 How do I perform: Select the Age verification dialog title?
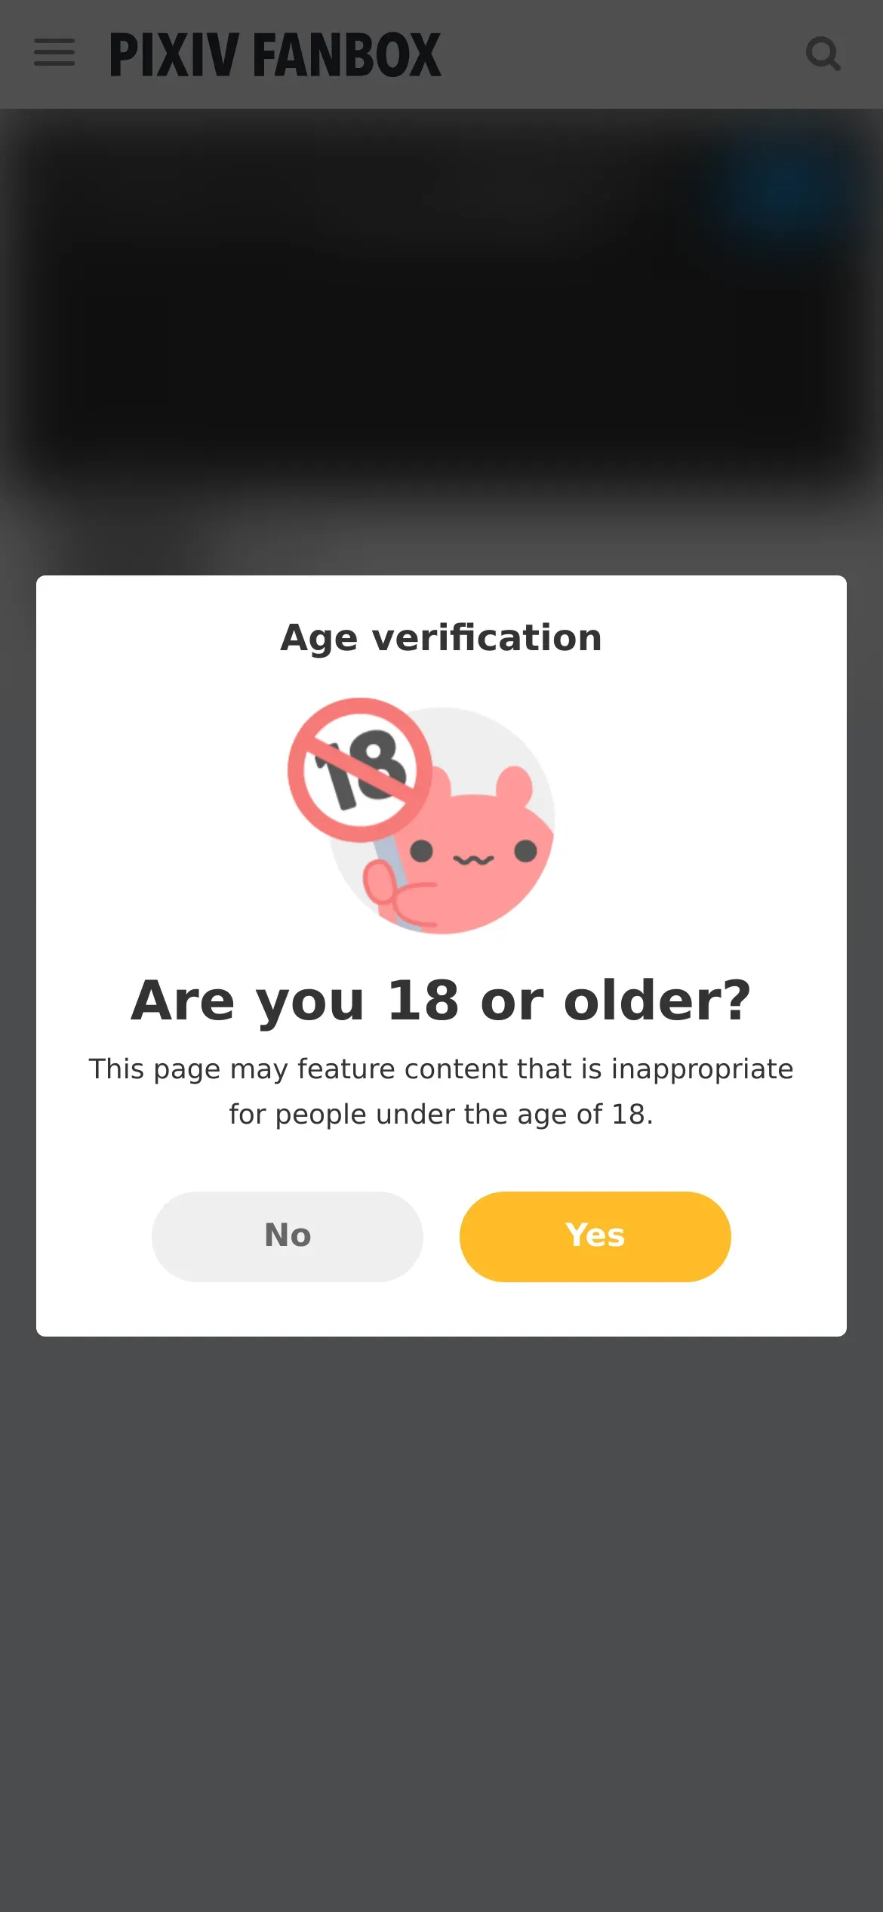coord(441,637)
